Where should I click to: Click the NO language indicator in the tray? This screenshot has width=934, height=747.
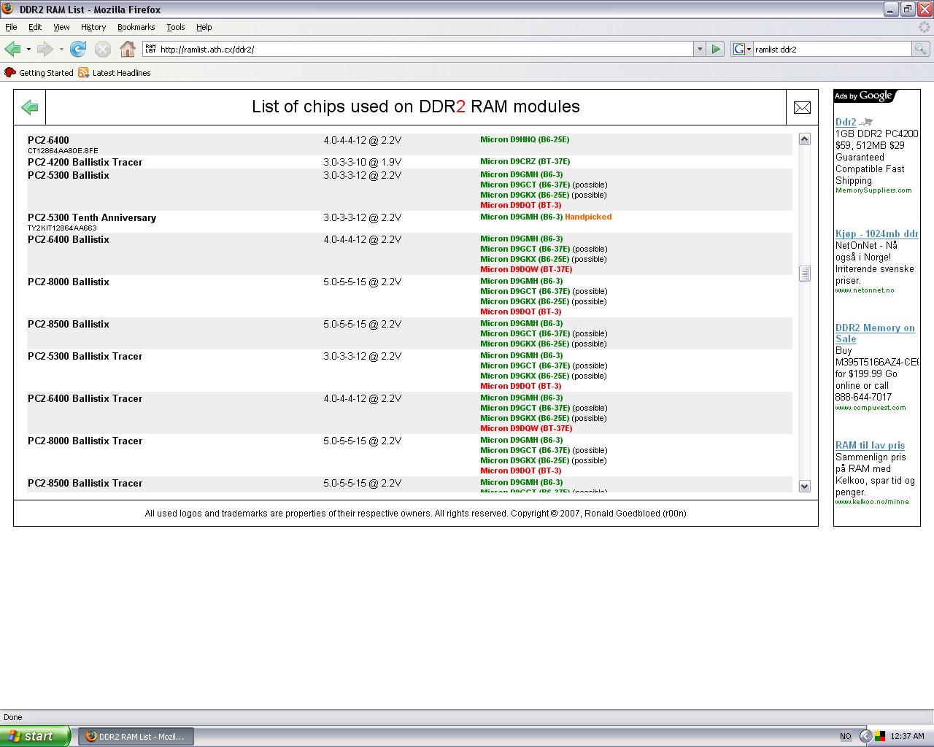[x=845, y=737]
